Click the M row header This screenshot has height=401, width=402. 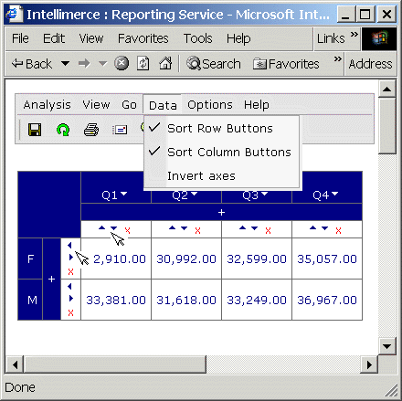click(30, 300)
